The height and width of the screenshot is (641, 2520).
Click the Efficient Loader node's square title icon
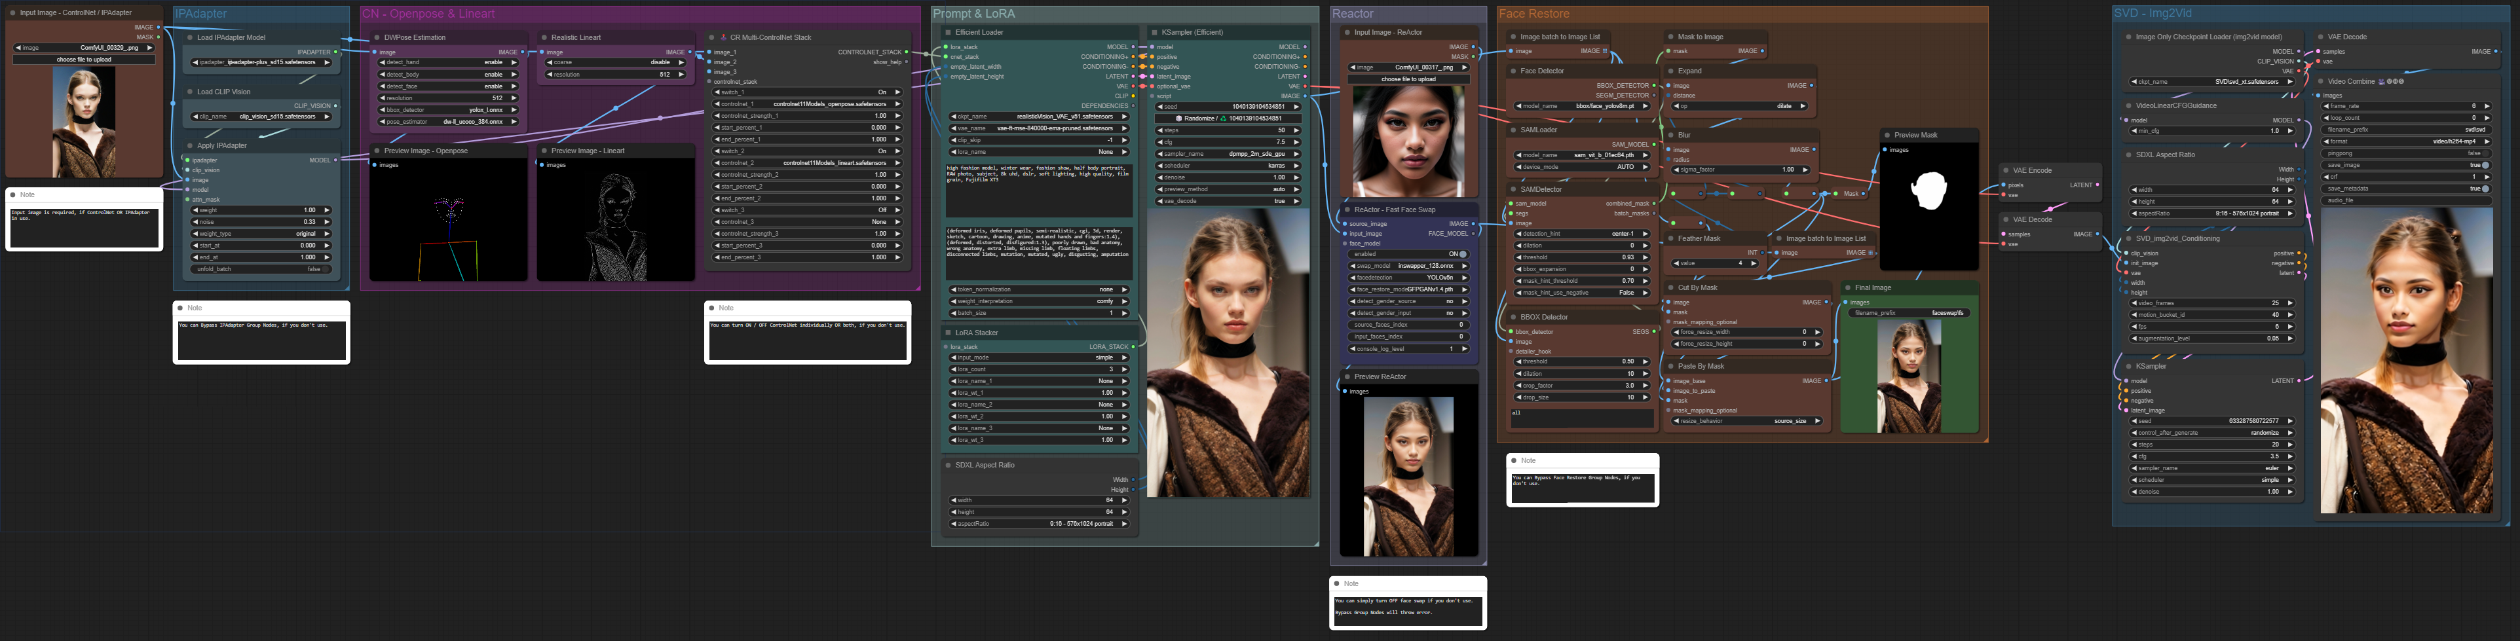click(x=948, y=32)
